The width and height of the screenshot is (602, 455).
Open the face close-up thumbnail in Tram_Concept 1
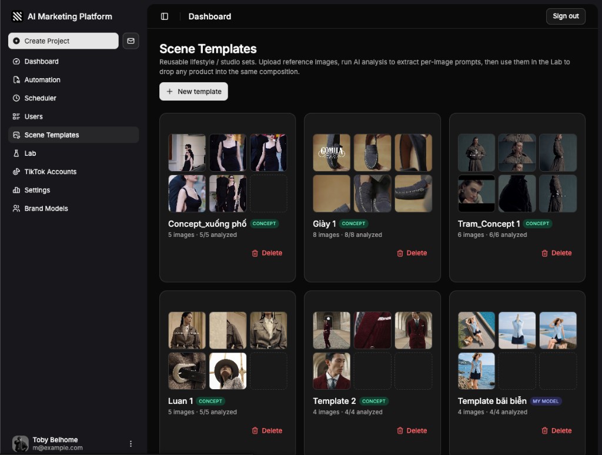click(476, 193)
